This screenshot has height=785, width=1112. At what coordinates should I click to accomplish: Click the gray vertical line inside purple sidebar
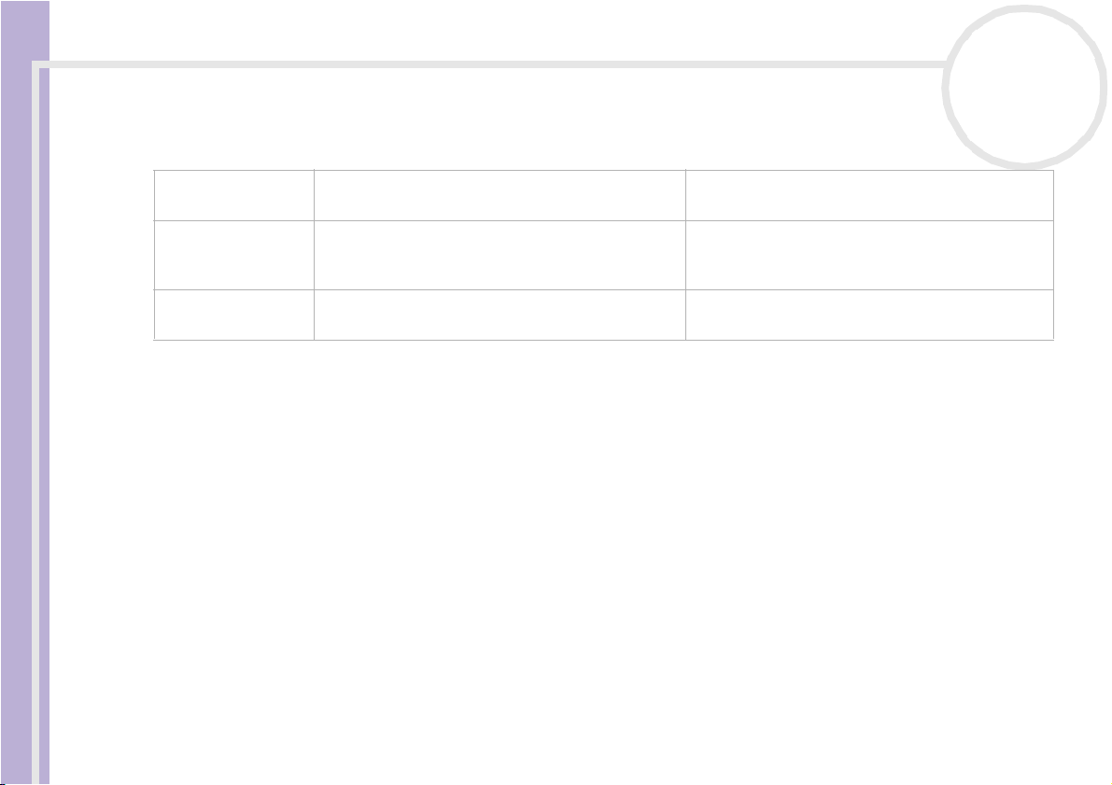[x=35, y=426]
